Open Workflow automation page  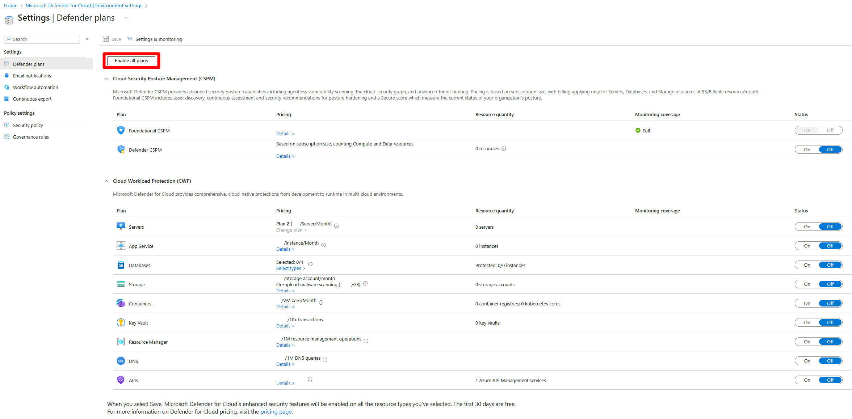pos(35,87)
